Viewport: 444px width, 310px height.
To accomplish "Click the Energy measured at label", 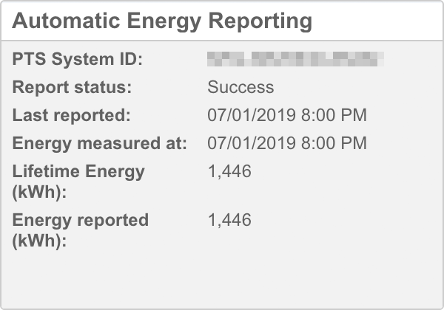I will click(99, 142).
